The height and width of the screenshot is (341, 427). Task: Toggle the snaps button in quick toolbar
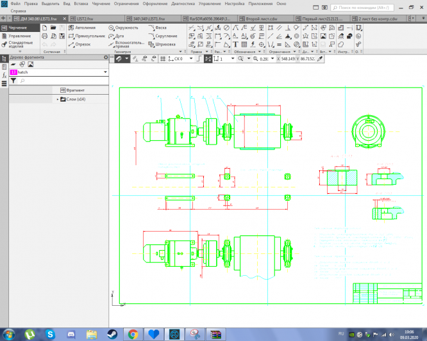coord(119,58)
